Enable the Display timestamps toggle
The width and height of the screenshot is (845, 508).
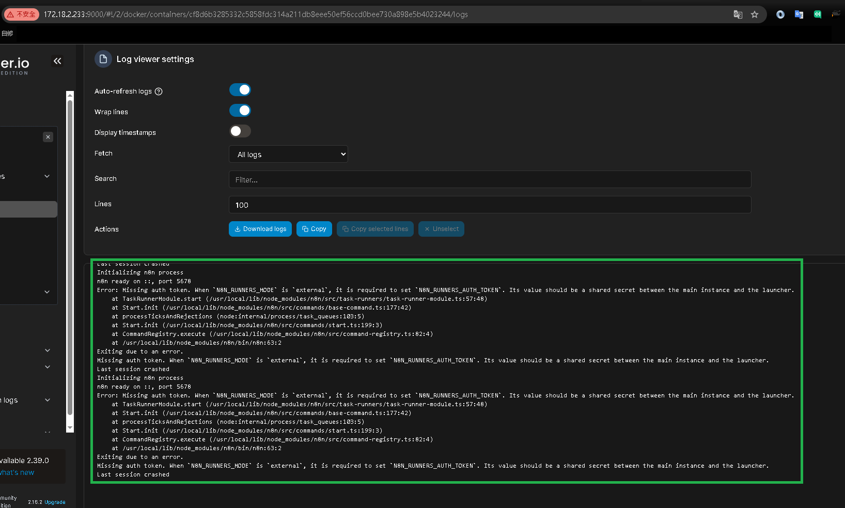pos(240,131)
